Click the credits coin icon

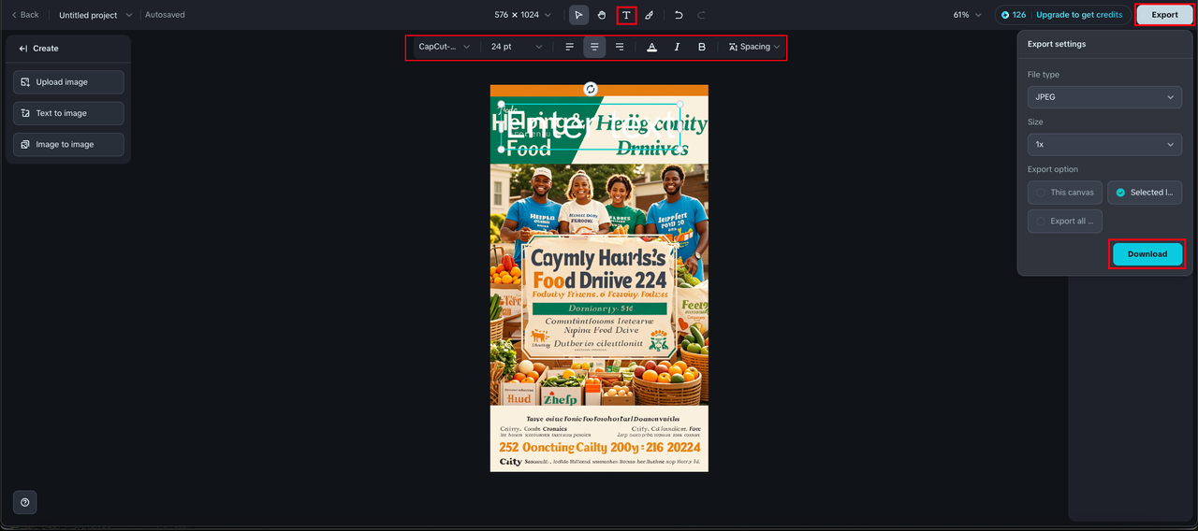coord(1006,15)
